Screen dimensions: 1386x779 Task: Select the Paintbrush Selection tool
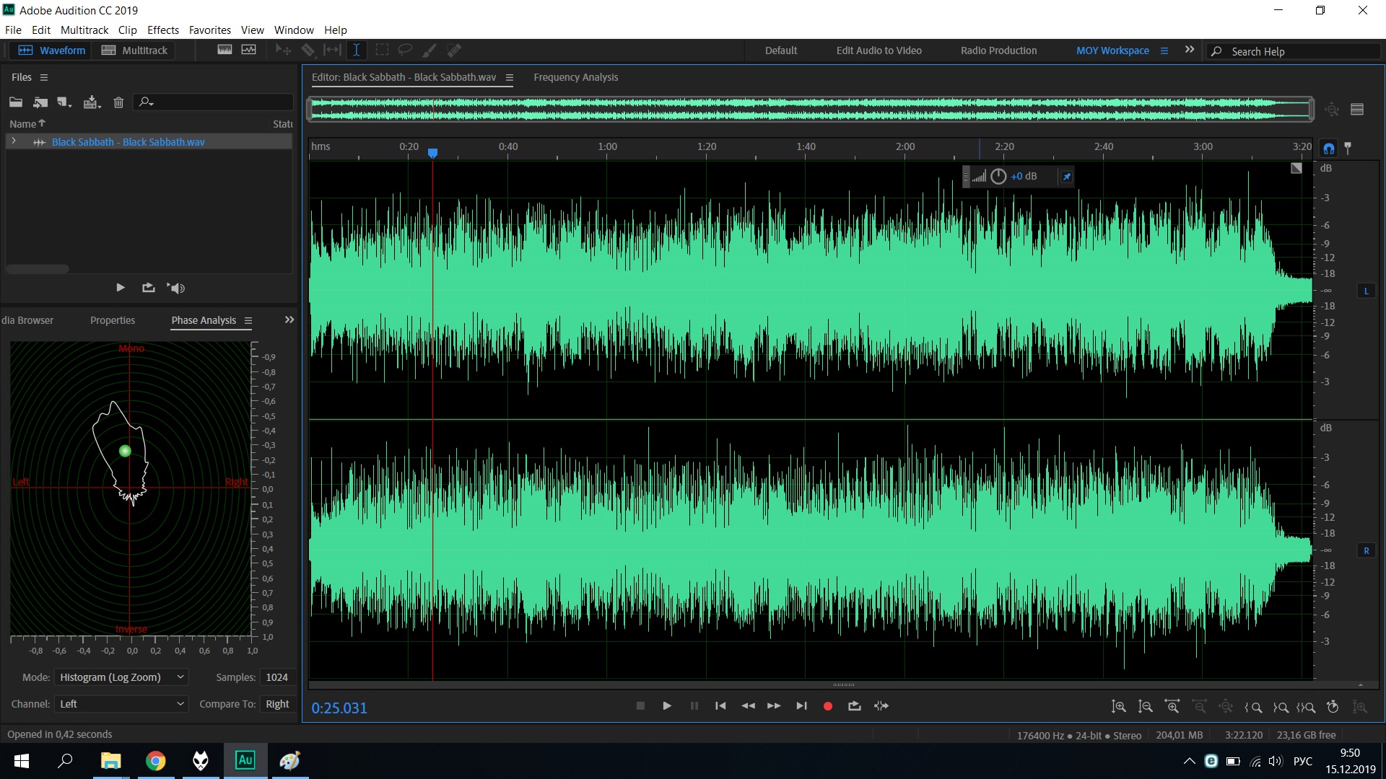click(430, 50)
